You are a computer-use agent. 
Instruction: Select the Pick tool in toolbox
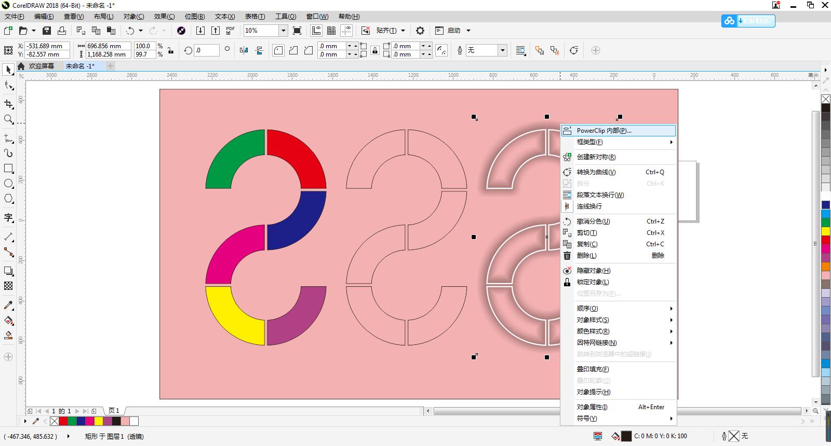click(8, 70)
